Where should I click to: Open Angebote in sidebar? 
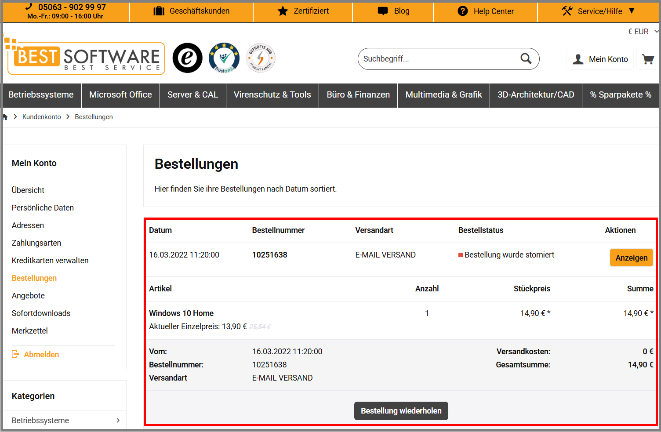[x=28, y=296]
